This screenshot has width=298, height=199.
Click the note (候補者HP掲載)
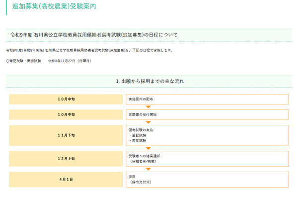coord(144,162)
